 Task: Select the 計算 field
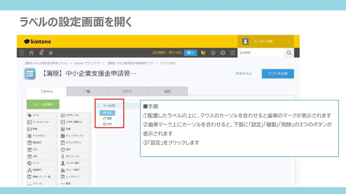tap(76, 129)
